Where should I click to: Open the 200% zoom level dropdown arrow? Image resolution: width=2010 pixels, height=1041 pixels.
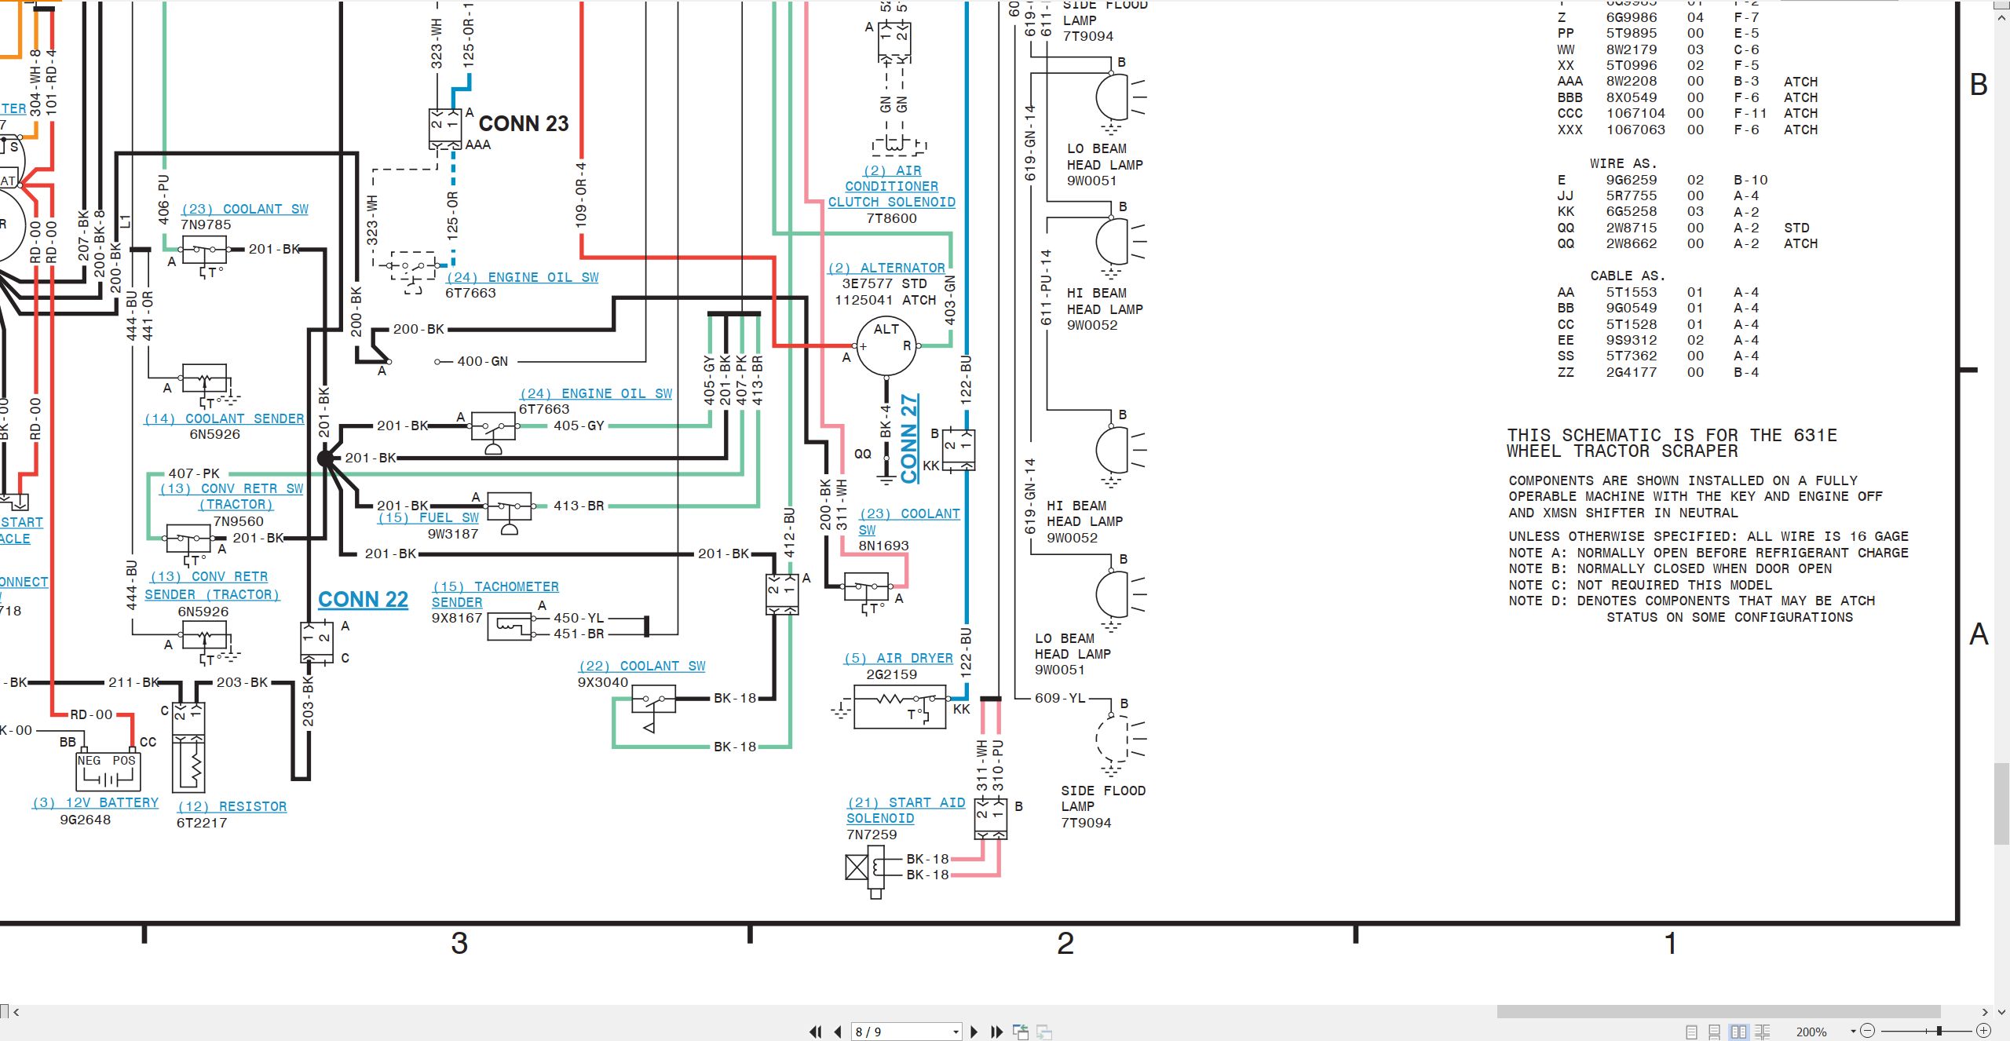tap(1853, 1032)
